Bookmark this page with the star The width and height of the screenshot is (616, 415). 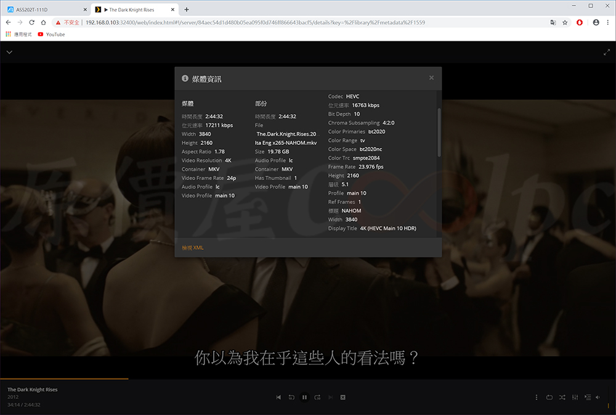(565, 22)
